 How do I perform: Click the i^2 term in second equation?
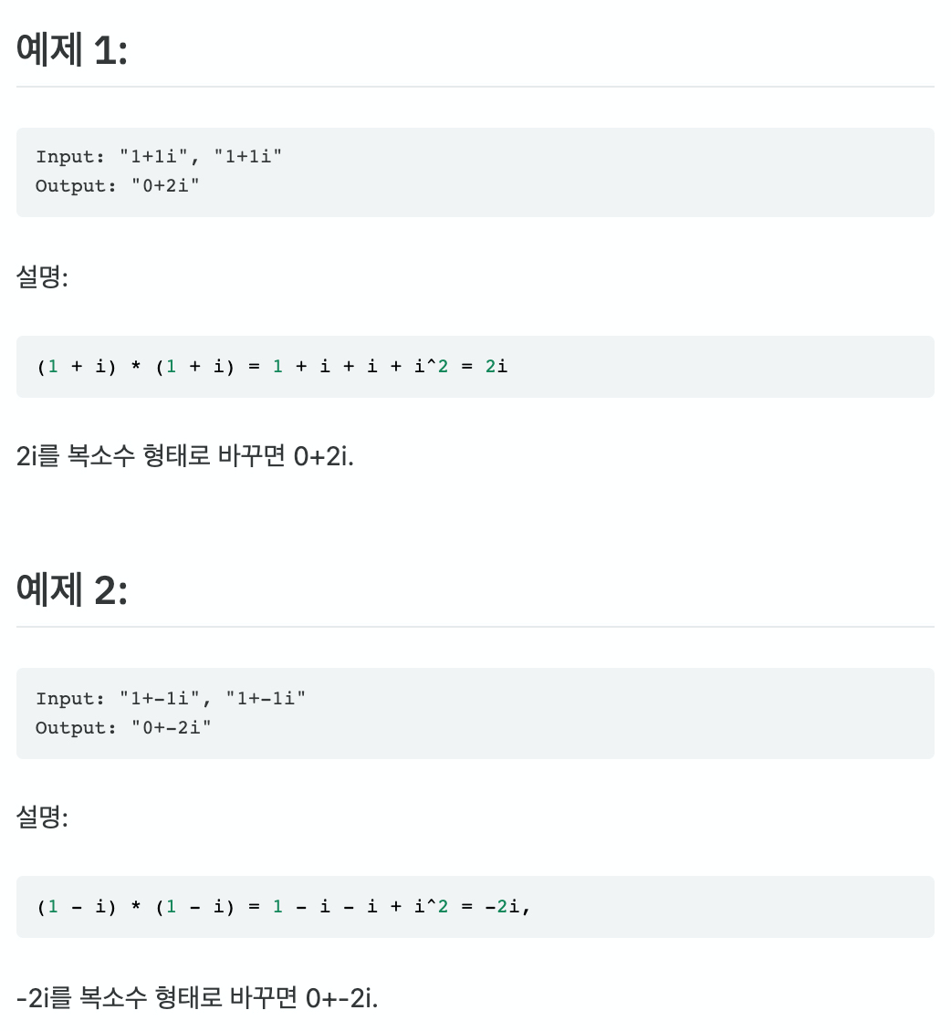431,907
